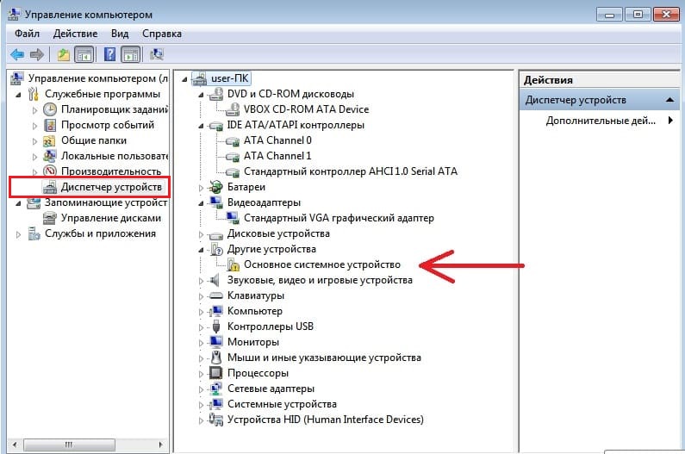685x454 pixels.
Task: Click the Up one level folder icon
Action: tap(64, 54)
